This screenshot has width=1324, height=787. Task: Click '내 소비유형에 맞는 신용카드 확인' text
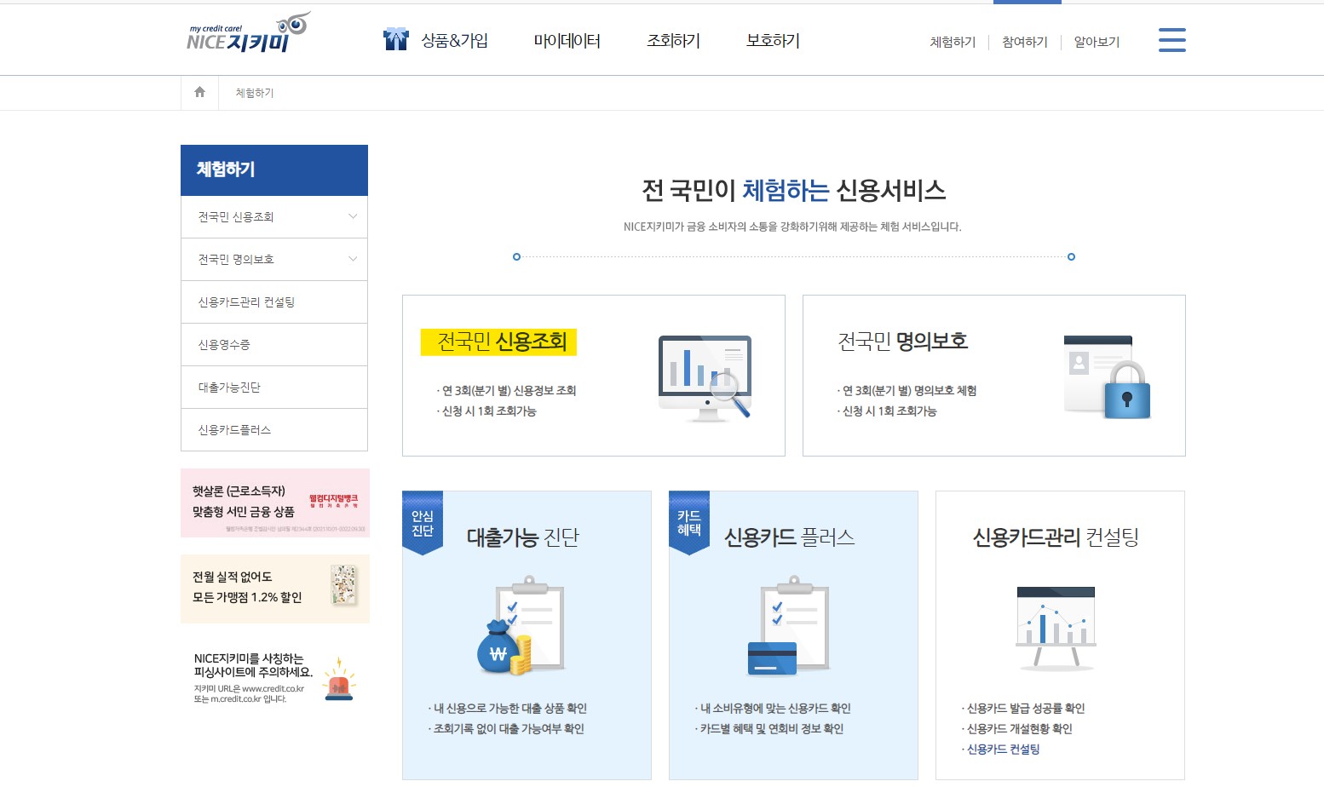[775, 709]
